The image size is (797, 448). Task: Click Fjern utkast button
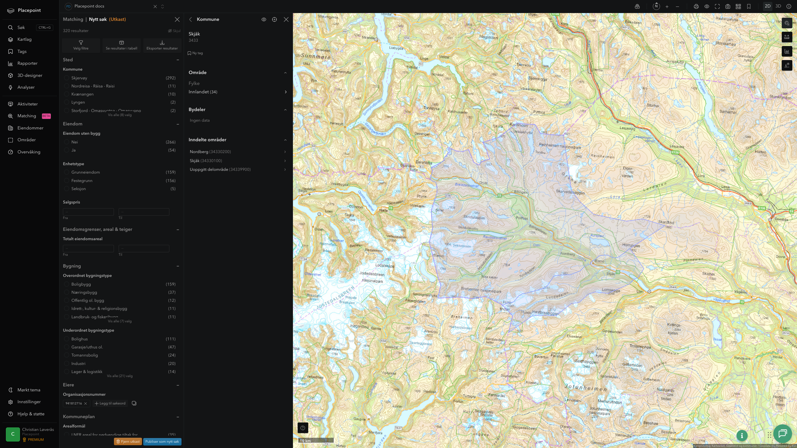(128, 441)
